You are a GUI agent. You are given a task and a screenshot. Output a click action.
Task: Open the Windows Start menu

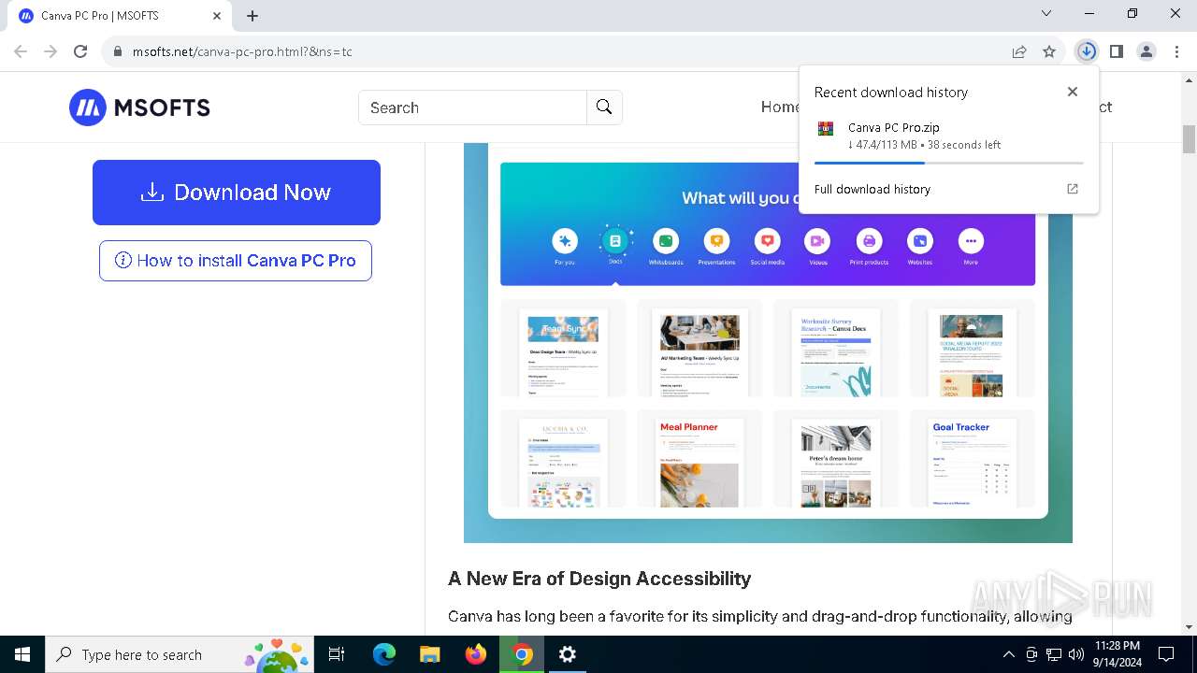point(22,654)
